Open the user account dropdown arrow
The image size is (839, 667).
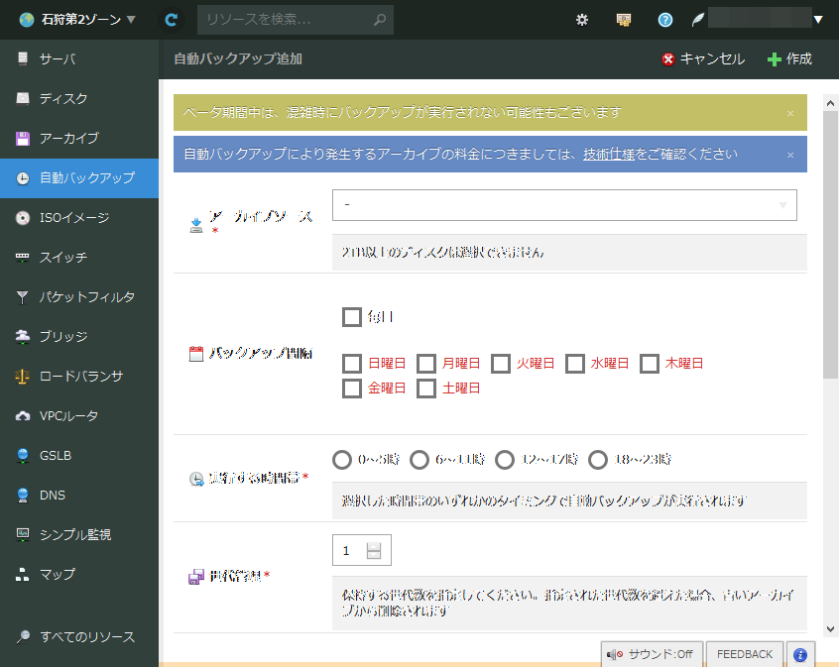point(817,19)
